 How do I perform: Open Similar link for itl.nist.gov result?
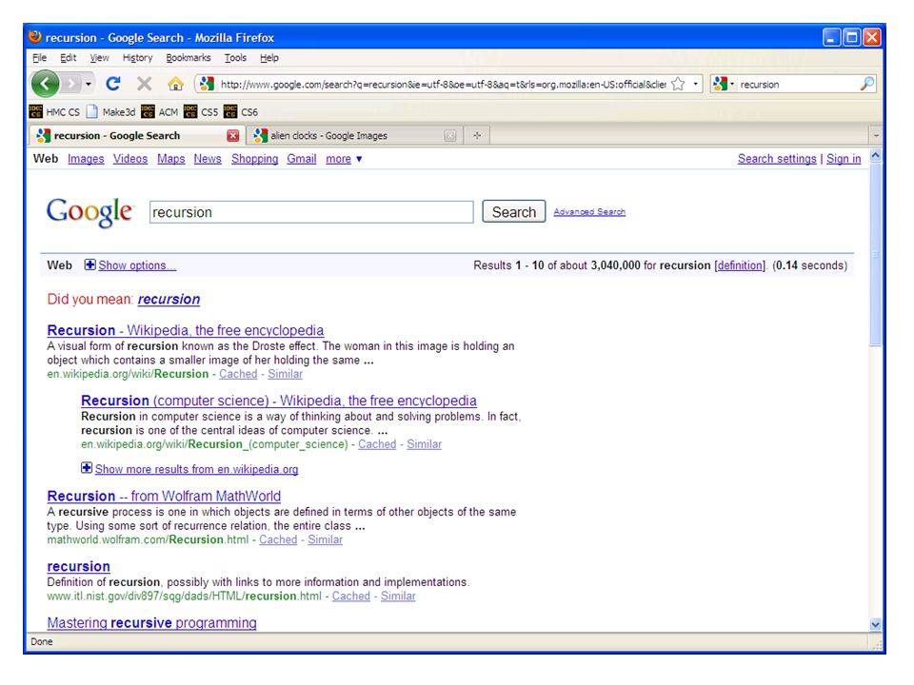pyautogui.click(x=398, y=597)
